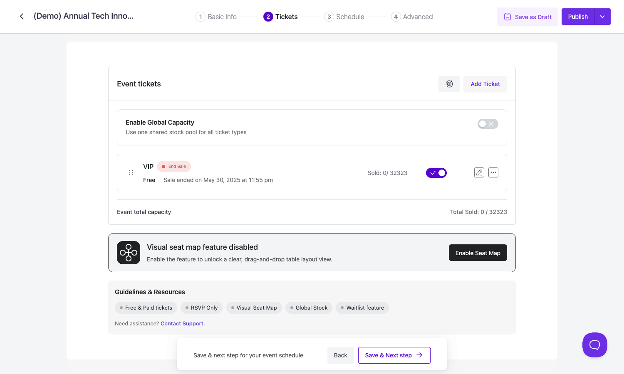
Task: Click the 'Event tickets' heading
Action: click(139, 84)
